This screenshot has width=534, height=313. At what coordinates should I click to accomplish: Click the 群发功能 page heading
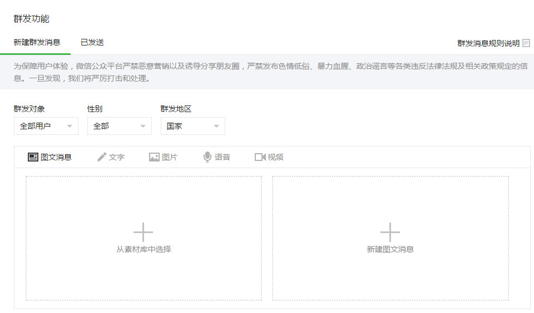[31, 19]
